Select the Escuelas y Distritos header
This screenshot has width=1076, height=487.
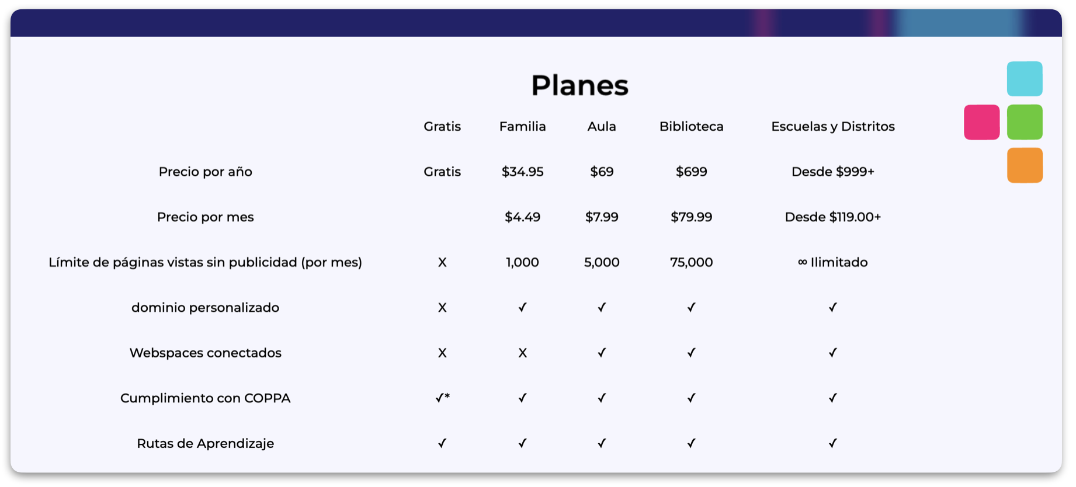[x=832, y=127]
